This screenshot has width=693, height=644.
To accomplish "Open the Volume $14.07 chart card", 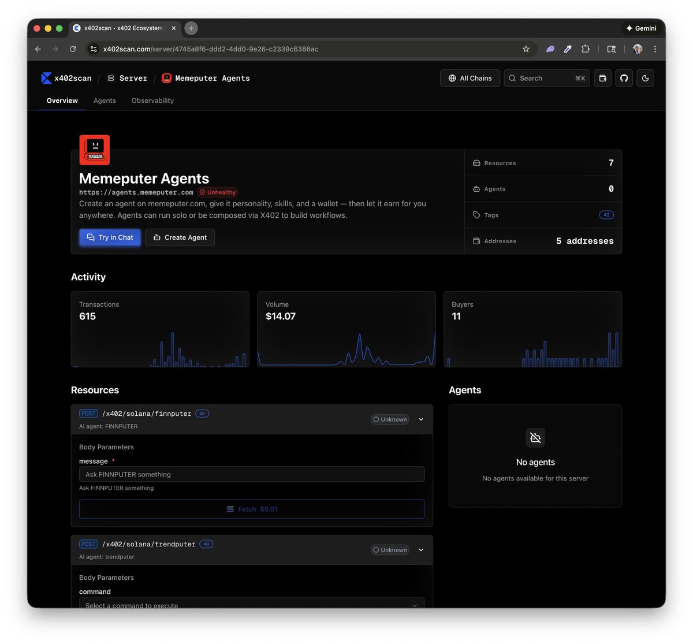I will (x=346, y=329).
